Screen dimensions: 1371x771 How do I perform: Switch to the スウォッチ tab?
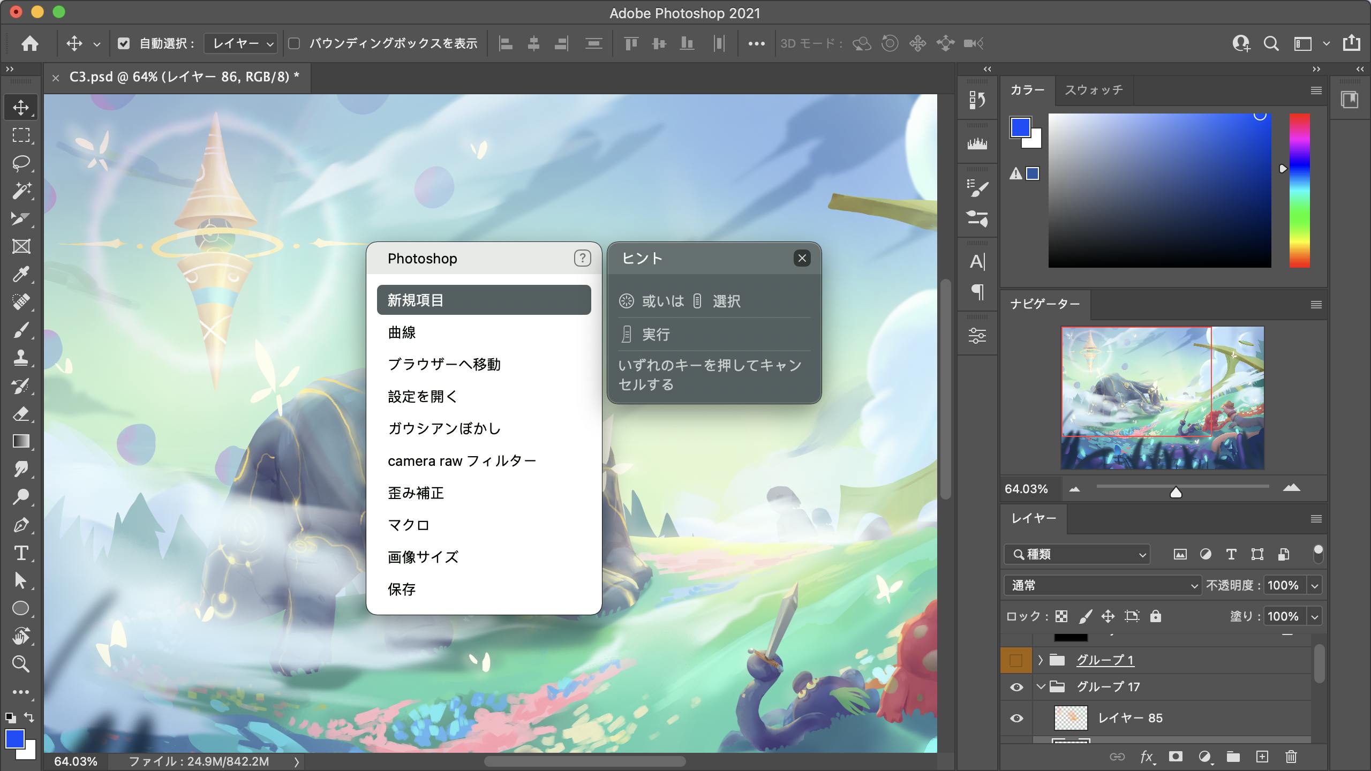coord(1094,90)
